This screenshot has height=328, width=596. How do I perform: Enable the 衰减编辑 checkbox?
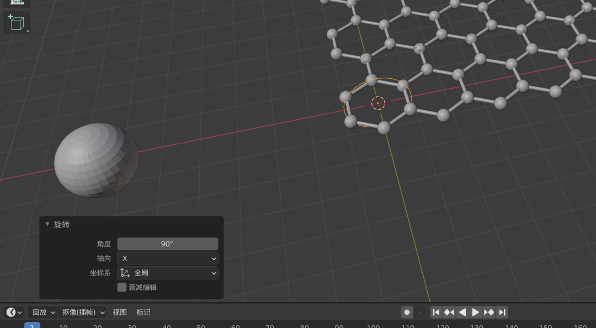click(x=121, y=287)
